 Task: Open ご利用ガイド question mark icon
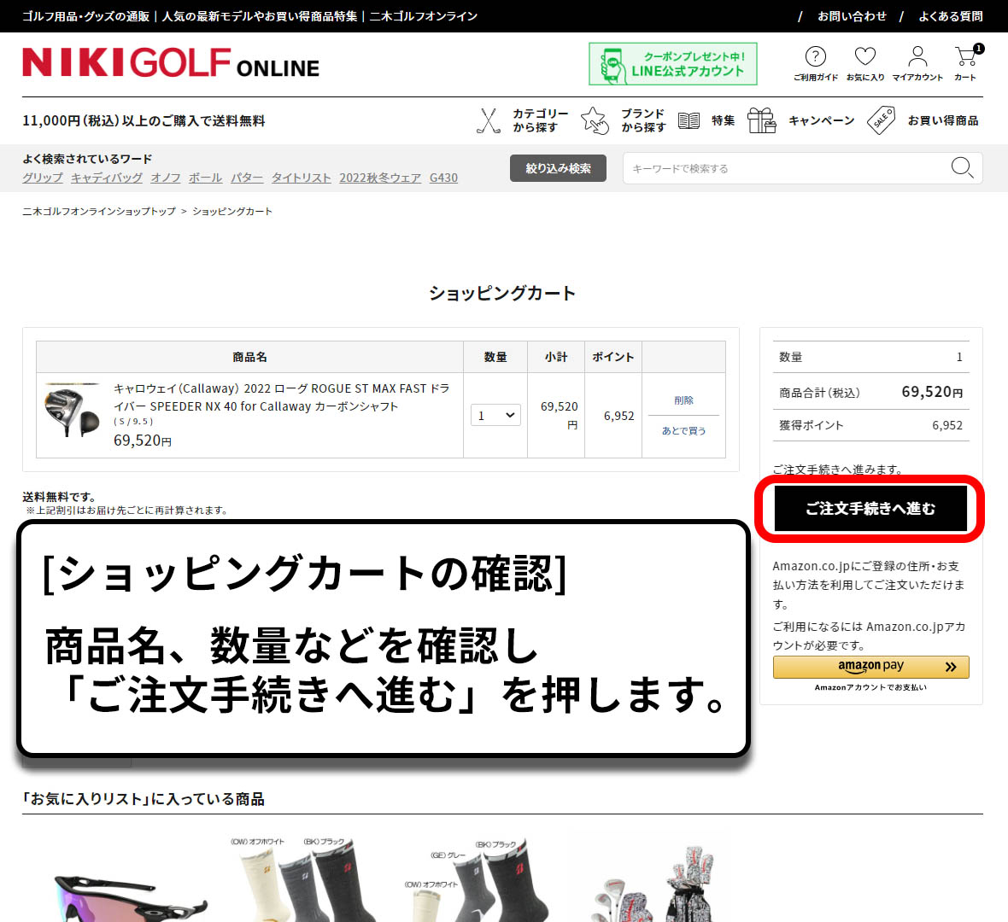(x=815, y=56)
